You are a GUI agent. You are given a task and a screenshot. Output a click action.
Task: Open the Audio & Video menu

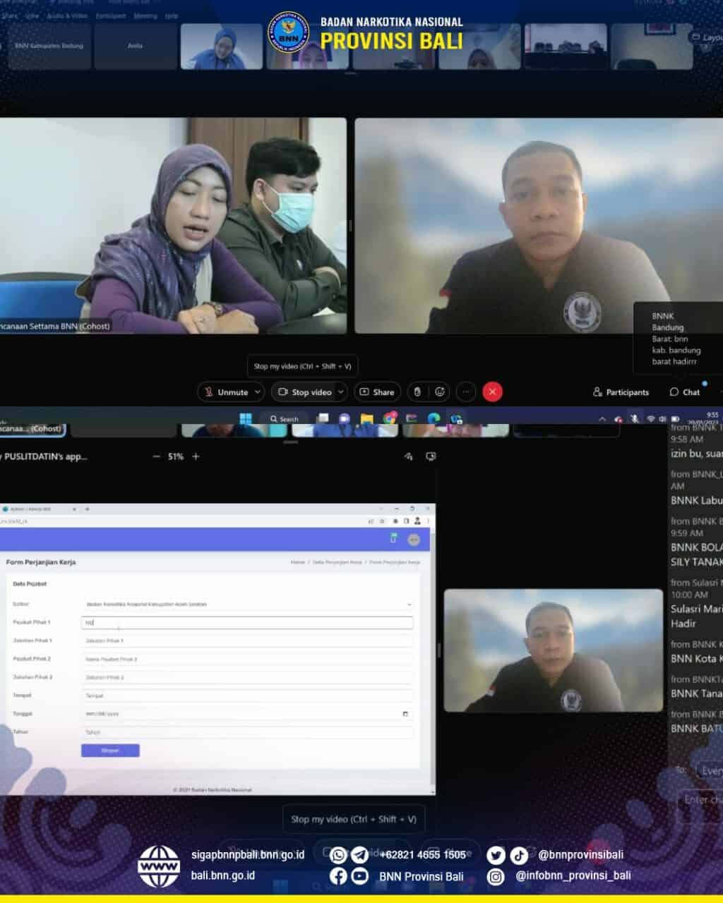67,16
